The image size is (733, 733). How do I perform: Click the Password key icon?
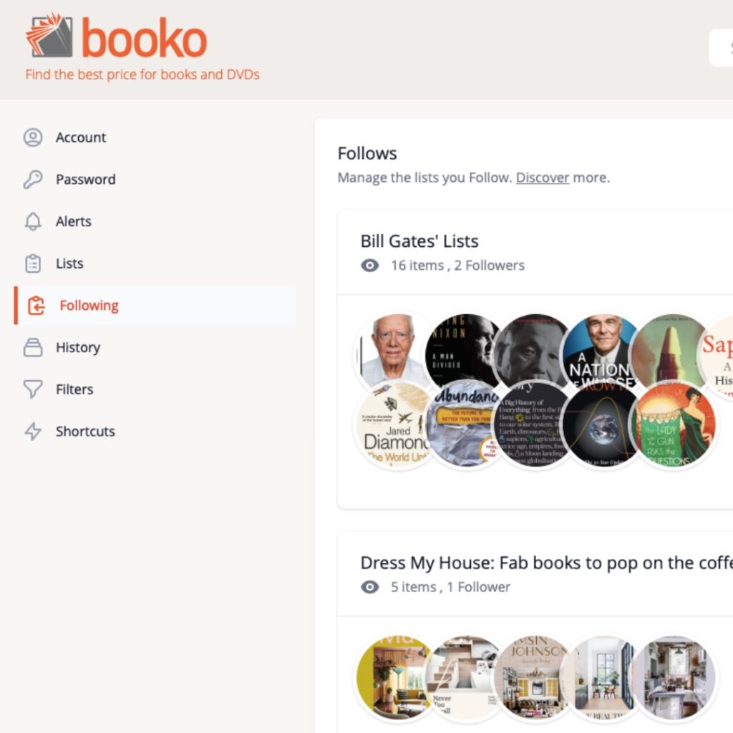point(33,180)
